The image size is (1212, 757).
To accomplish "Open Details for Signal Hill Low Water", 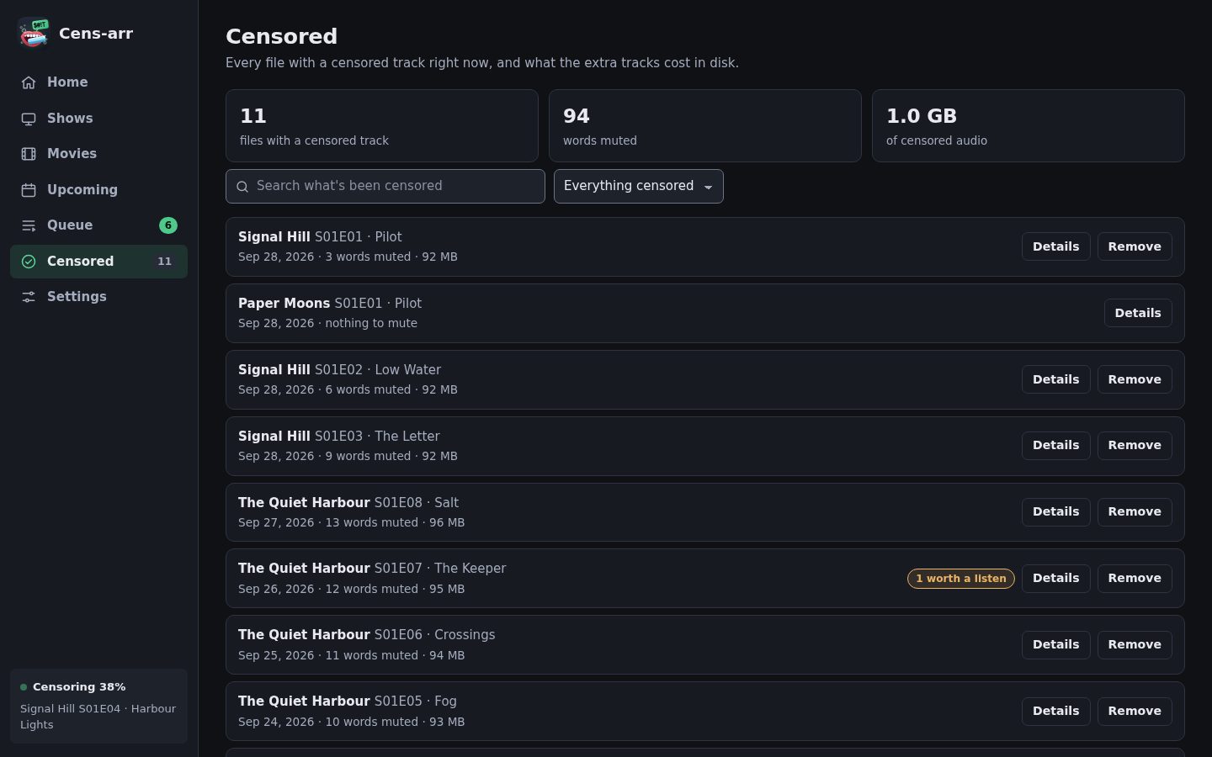I will (1055, 379).
